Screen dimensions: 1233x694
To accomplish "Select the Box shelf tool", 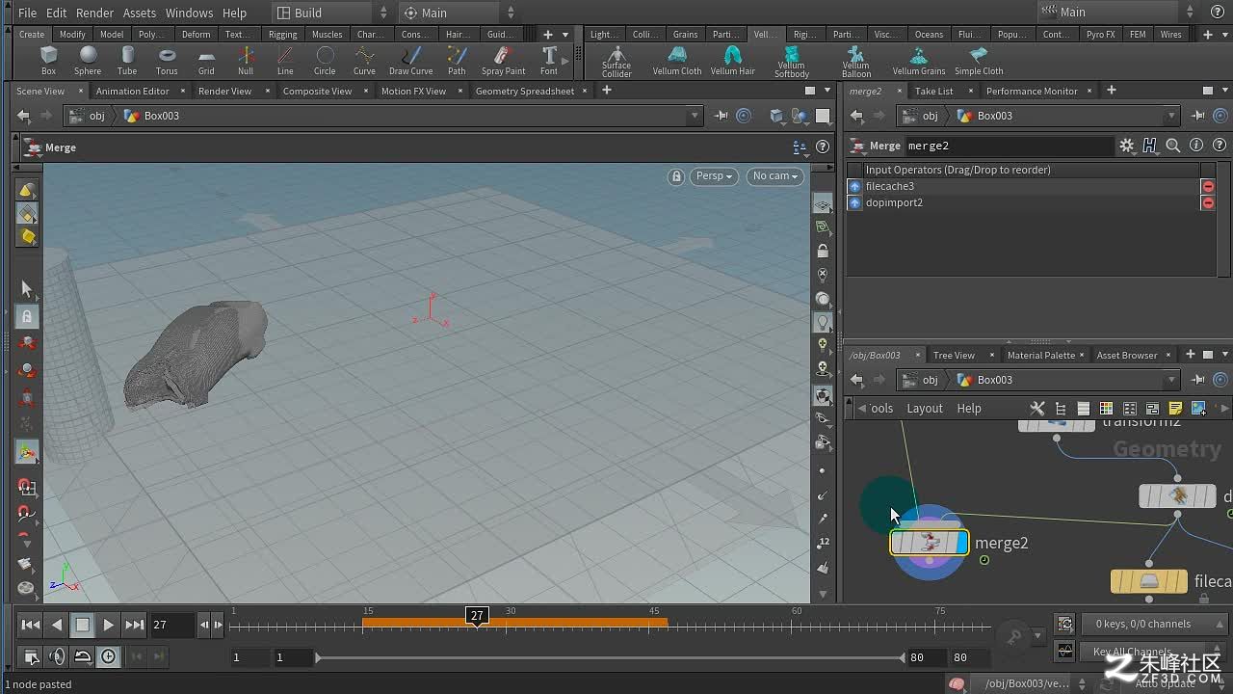I will point(48,61).
